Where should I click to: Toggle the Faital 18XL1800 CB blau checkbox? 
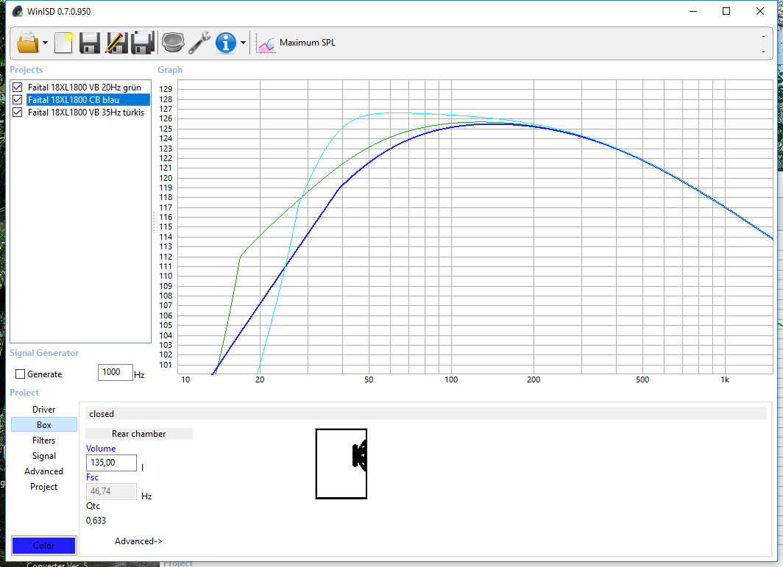click(x=18, y=99)
